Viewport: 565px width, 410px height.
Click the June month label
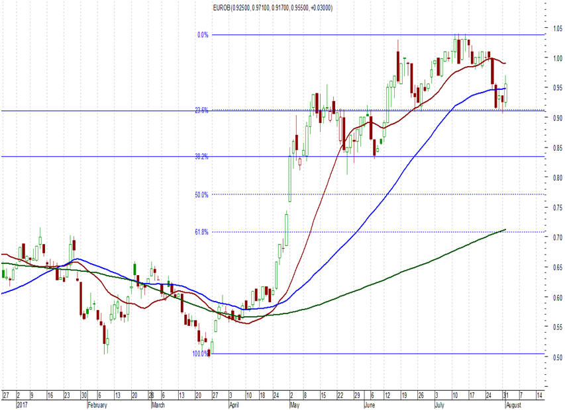pos(370,405)
